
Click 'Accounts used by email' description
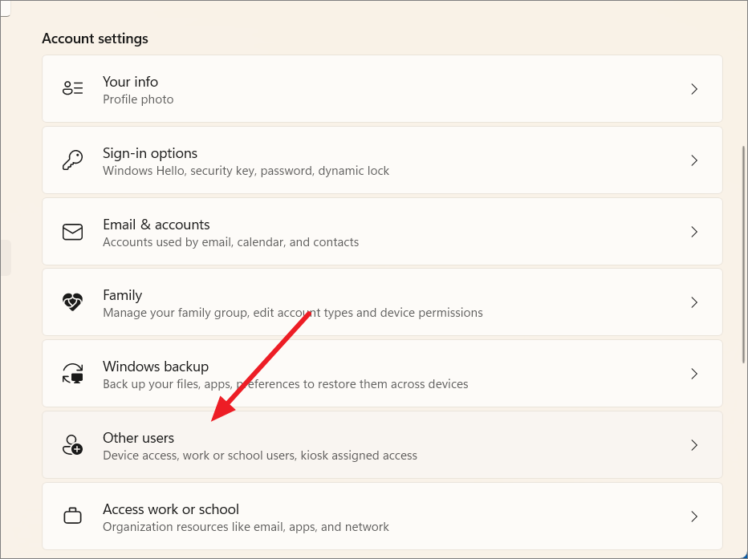pos(230,242)
